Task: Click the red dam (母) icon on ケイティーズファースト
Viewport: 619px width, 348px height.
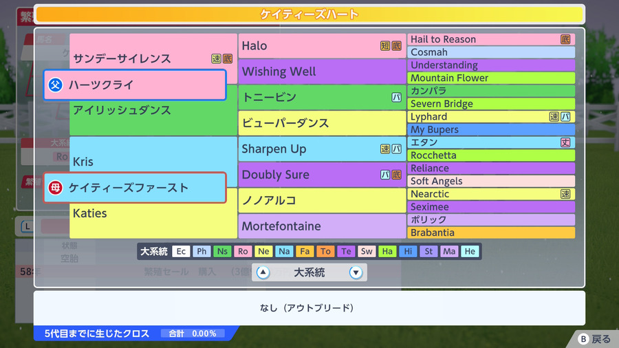Action: point(55,188)
